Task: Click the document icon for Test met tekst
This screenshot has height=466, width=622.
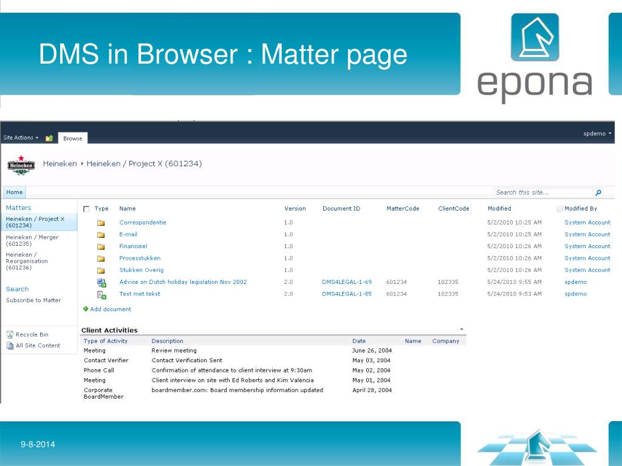Action: click(101, 294)
